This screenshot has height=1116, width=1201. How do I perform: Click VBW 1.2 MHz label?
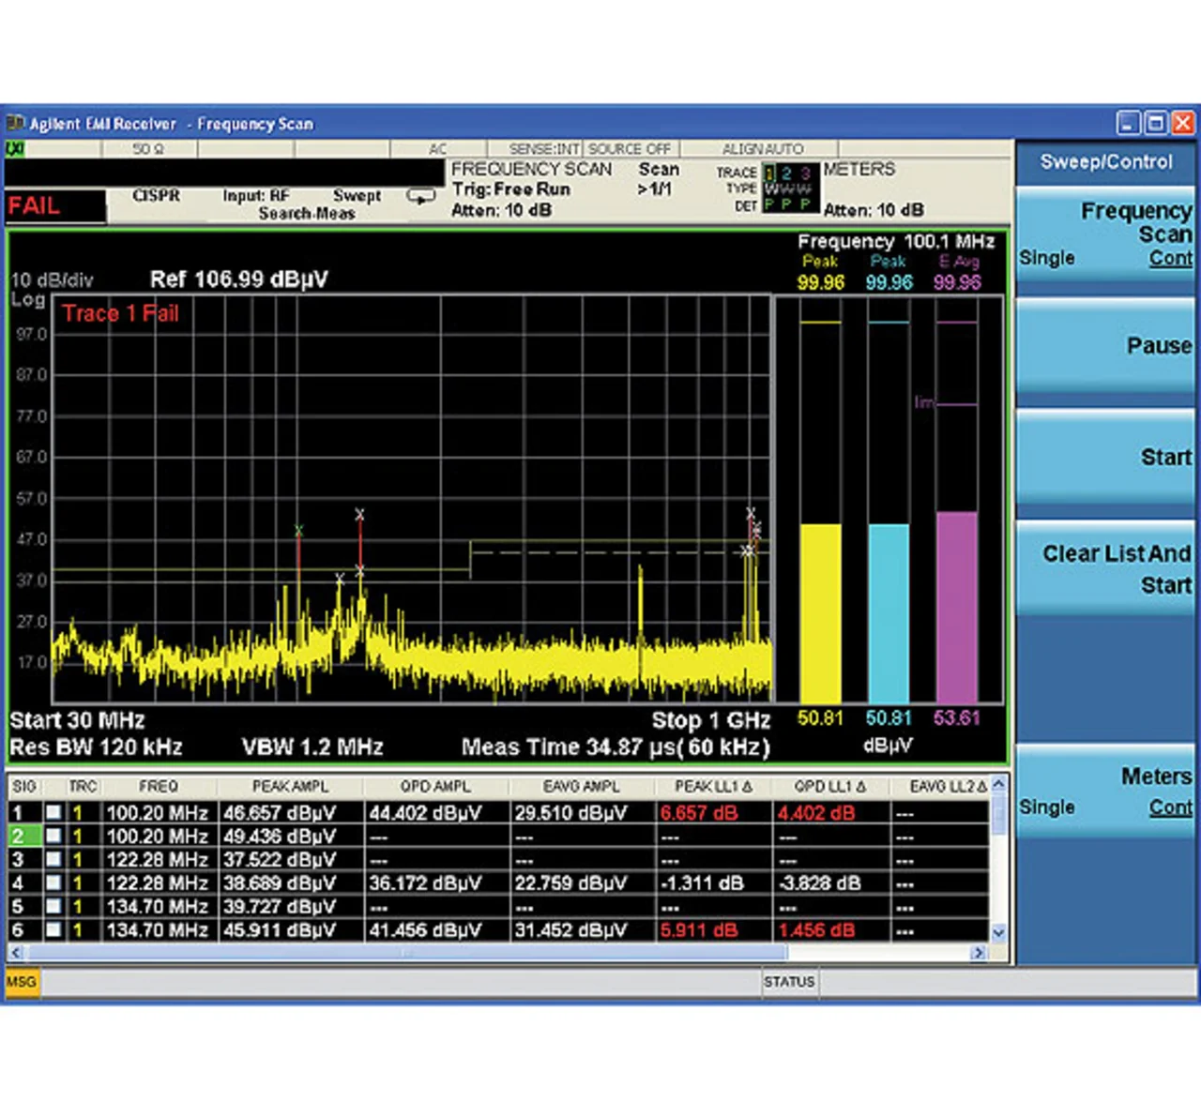click(312, 747)
